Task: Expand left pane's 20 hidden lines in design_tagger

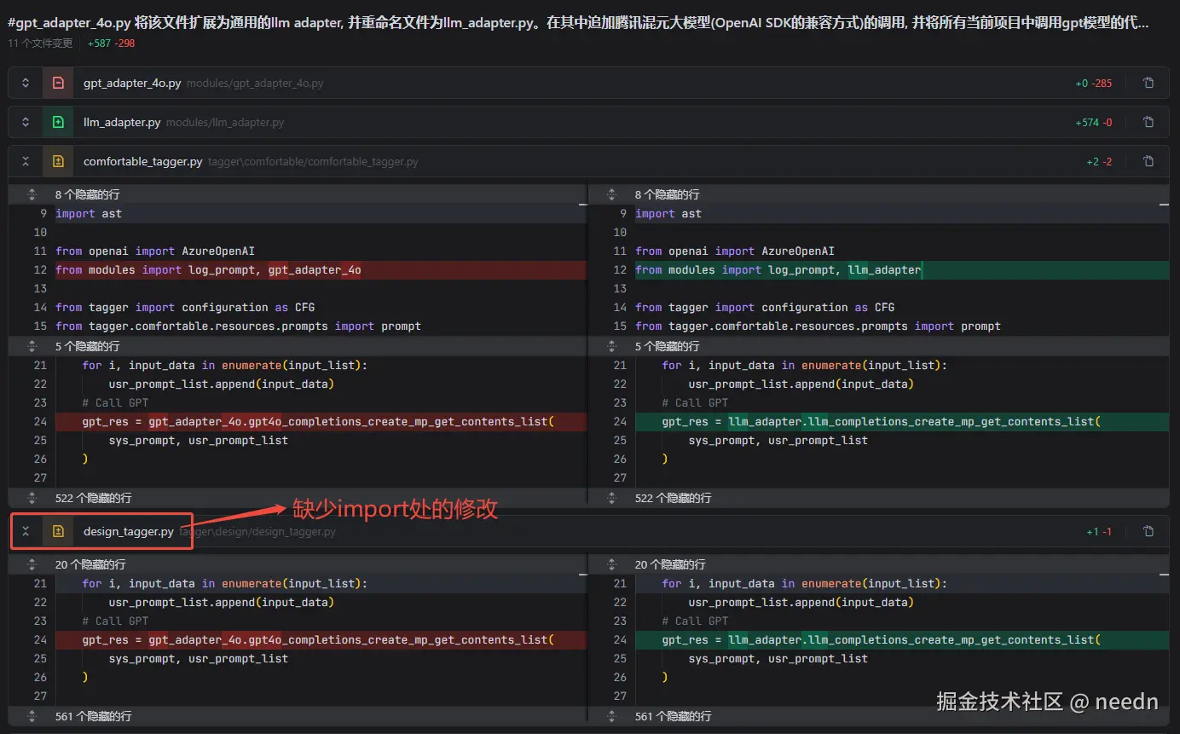Action: (x=32, y=564)
